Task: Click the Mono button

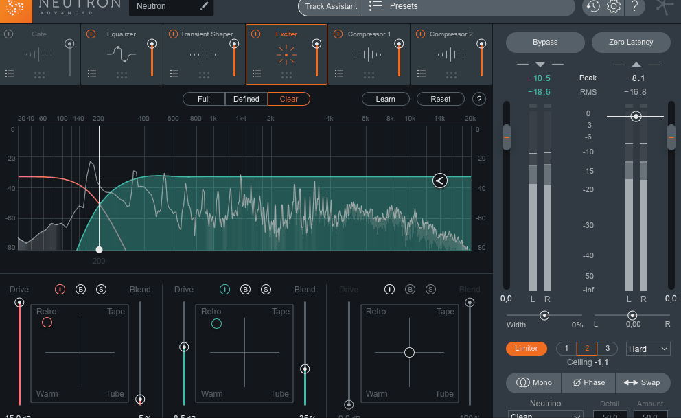Action: click(x=534, y=382)
